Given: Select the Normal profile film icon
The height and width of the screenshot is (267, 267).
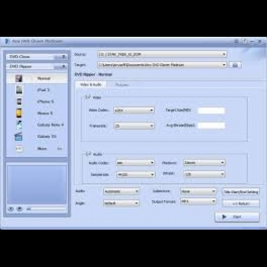Looking at the screenshot, I should pyautogui.click(x=19, y=78).
